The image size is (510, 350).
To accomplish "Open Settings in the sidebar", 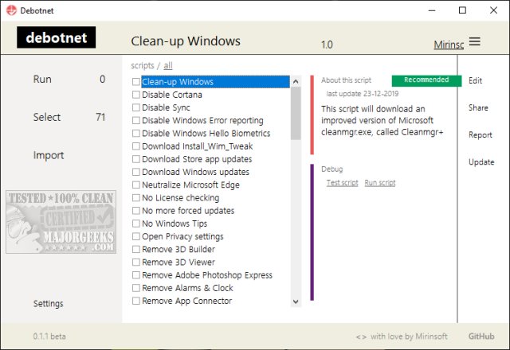I will click(x=48, y=304).
